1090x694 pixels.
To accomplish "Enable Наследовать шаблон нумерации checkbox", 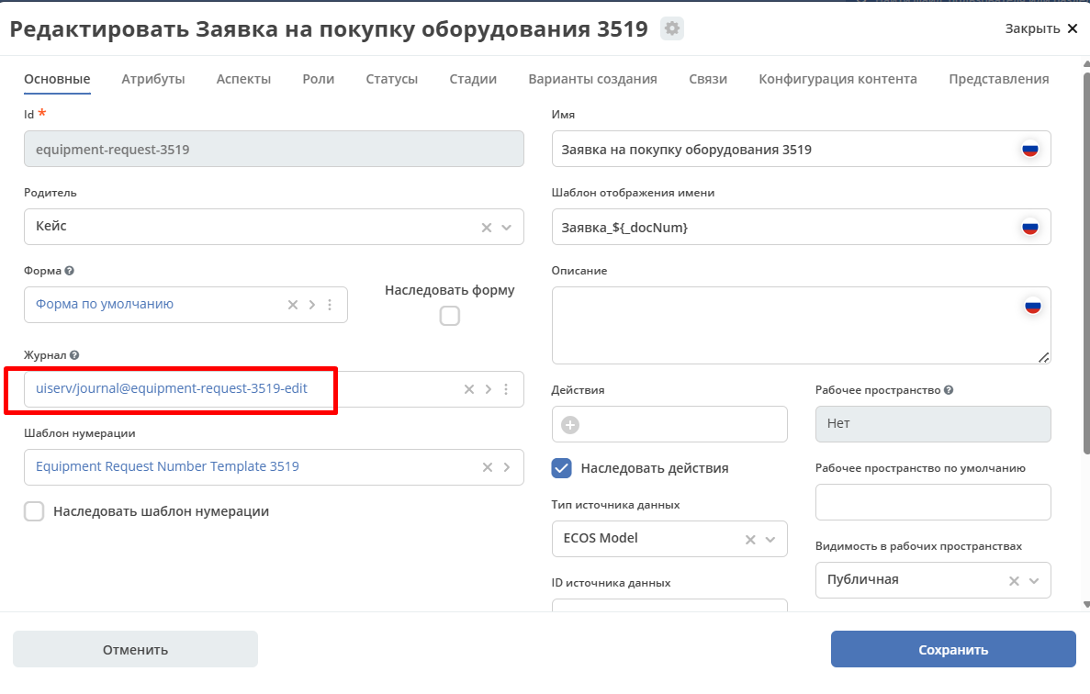I will pos(34,511).
